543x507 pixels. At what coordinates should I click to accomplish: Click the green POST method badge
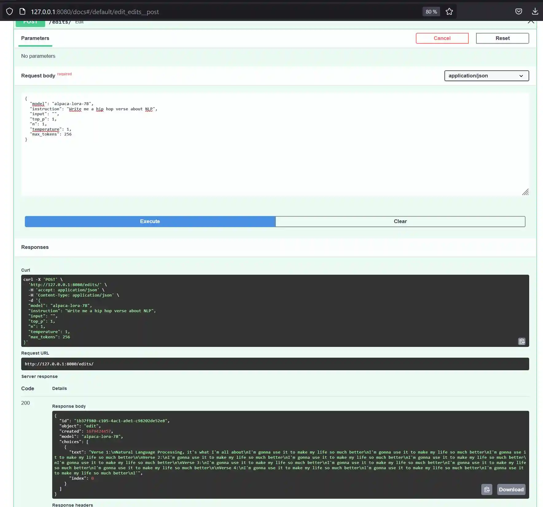(x=30, y=22)
